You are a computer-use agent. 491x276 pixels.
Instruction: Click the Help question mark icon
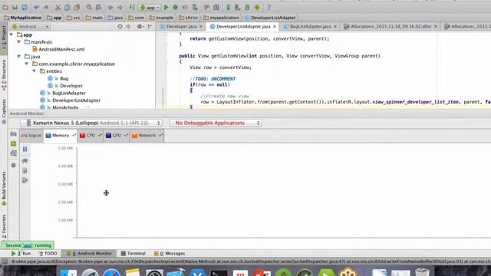tap(269, 7)
